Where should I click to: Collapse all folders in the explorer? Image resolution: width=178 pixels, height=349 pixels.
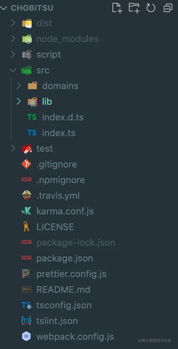[168, 8]
